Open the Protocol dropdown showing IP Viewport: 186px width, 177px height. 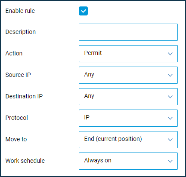click(x=128, y=118)
